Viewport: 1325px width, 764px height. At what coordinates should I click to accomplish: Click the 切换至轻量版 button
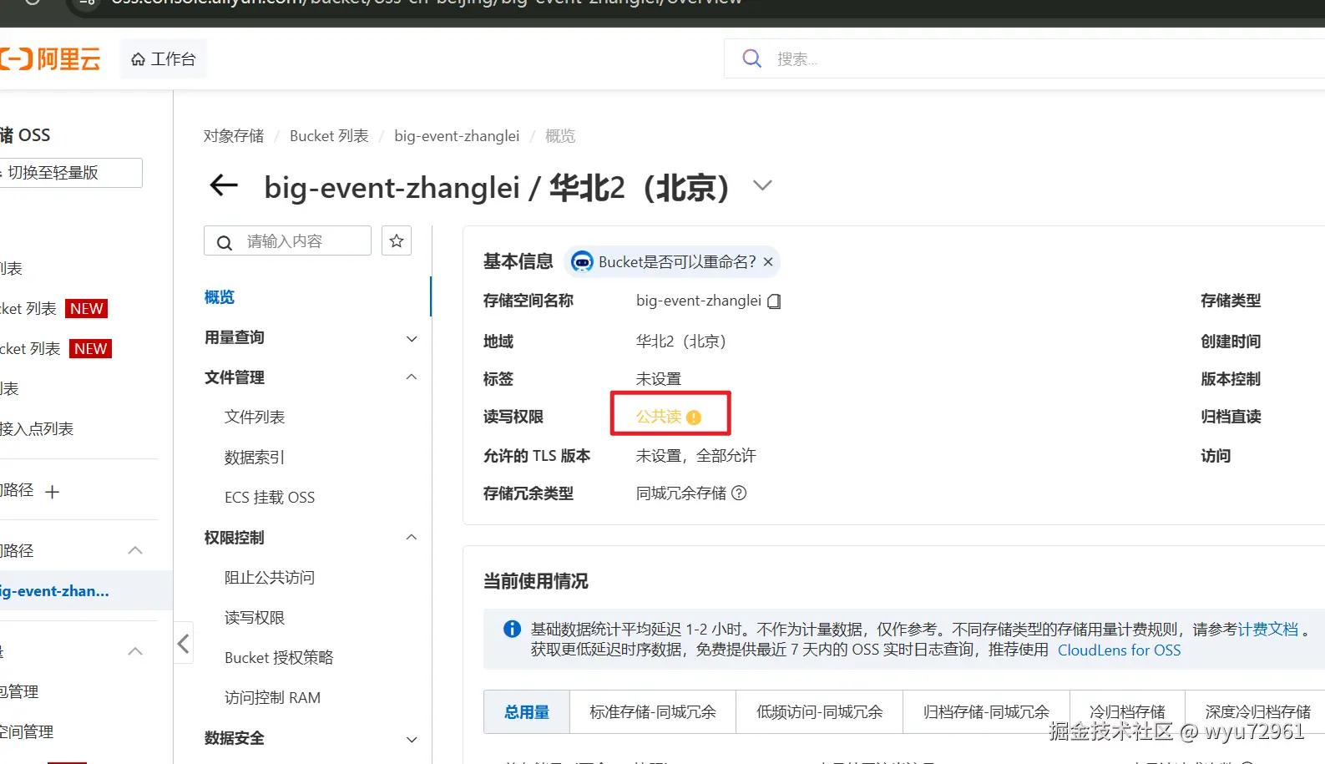coord(70,173)
